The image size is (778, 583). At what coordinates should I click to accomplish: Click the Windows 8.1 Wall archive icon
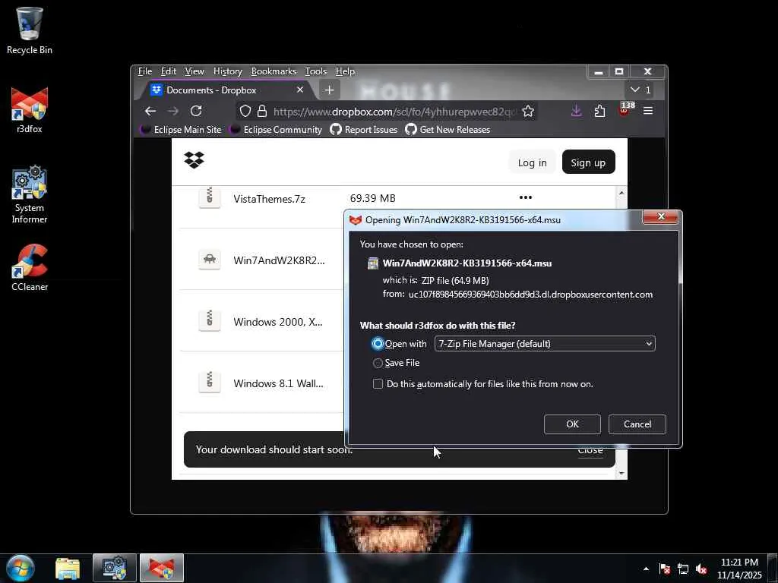click(210, 383)
